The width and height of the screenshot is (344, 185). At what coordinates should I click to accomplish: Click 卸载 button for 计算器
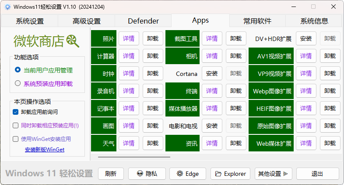click(153, 56)
